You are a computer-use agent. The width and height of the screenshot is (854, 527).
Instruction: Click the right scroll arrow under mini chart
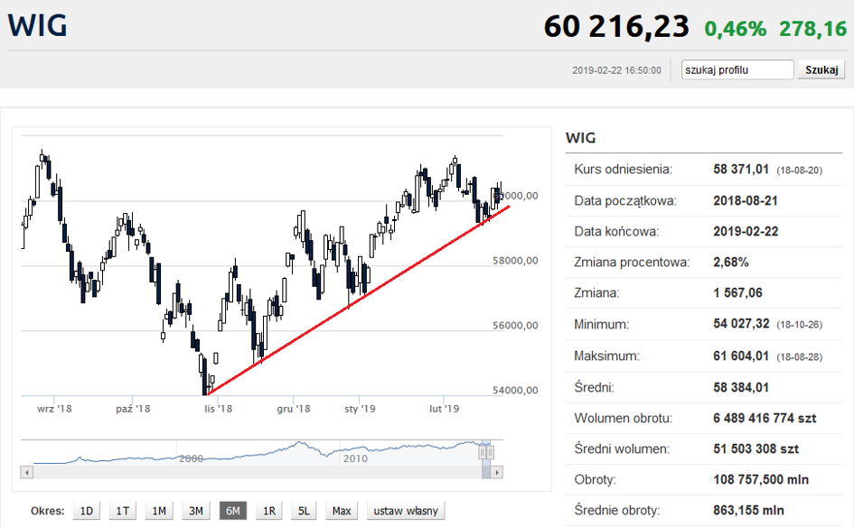coord(497,473)
